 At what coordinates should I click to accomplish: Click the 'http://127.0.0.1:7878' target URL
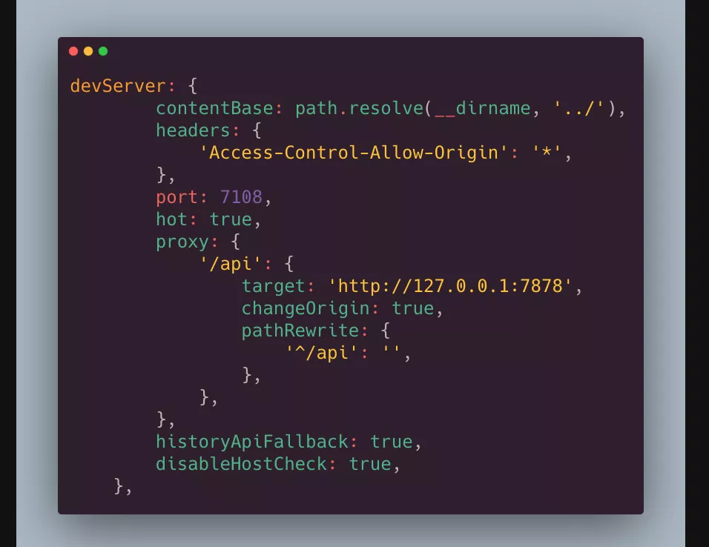pyautogui.click(x=450, y=286)
